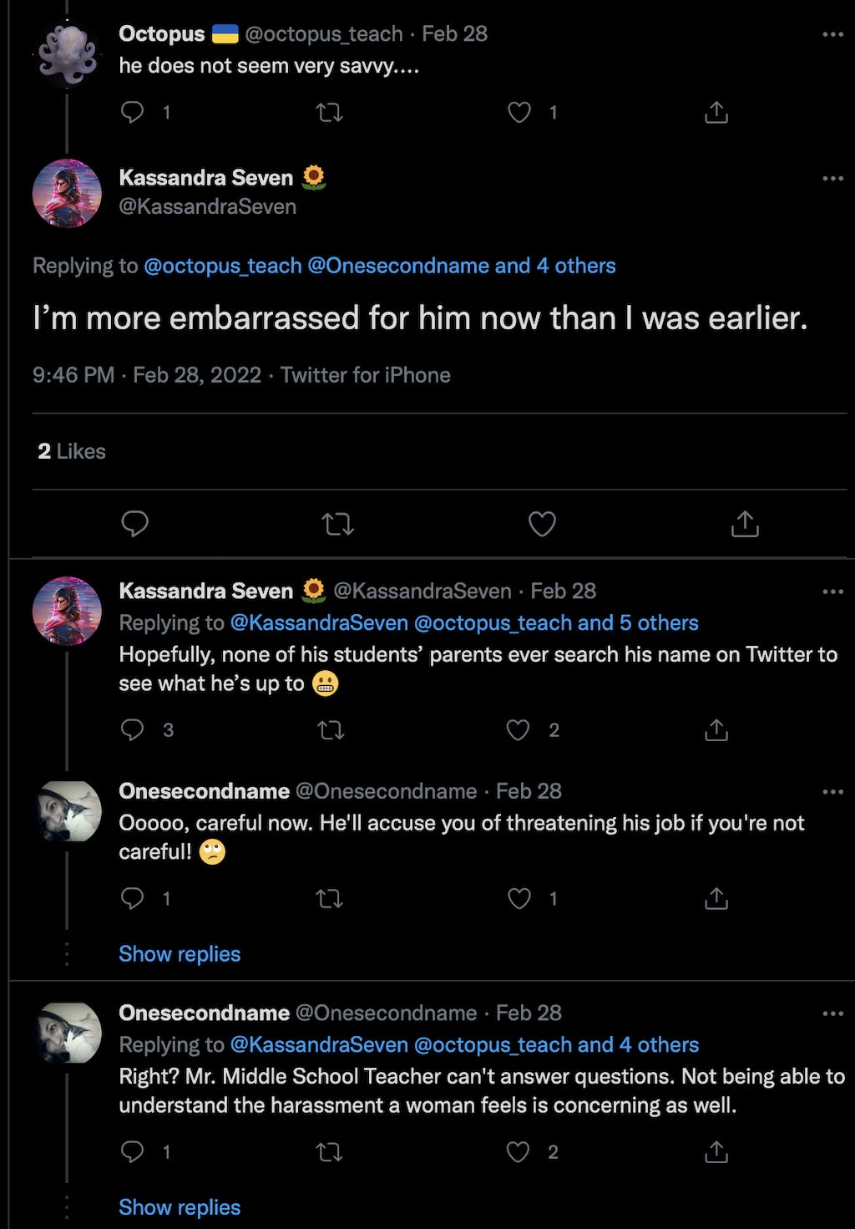This screenshot has height=1229, width=855.
Task: View the 2 Likes on main tweet
Action: [72, 451]
